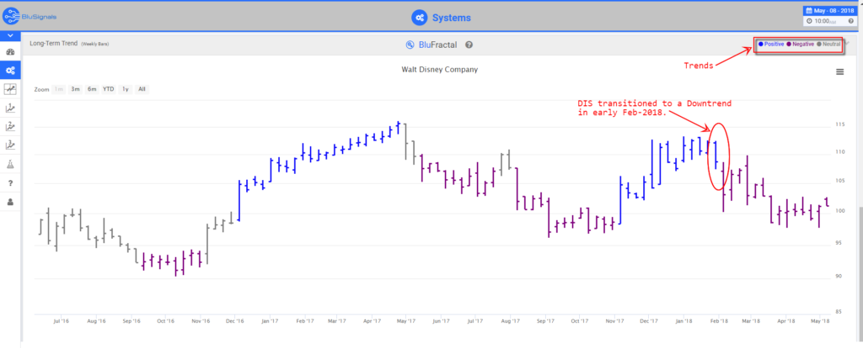
Task: Open BluFractal help question icon
Action: click(x=469, y=45)
